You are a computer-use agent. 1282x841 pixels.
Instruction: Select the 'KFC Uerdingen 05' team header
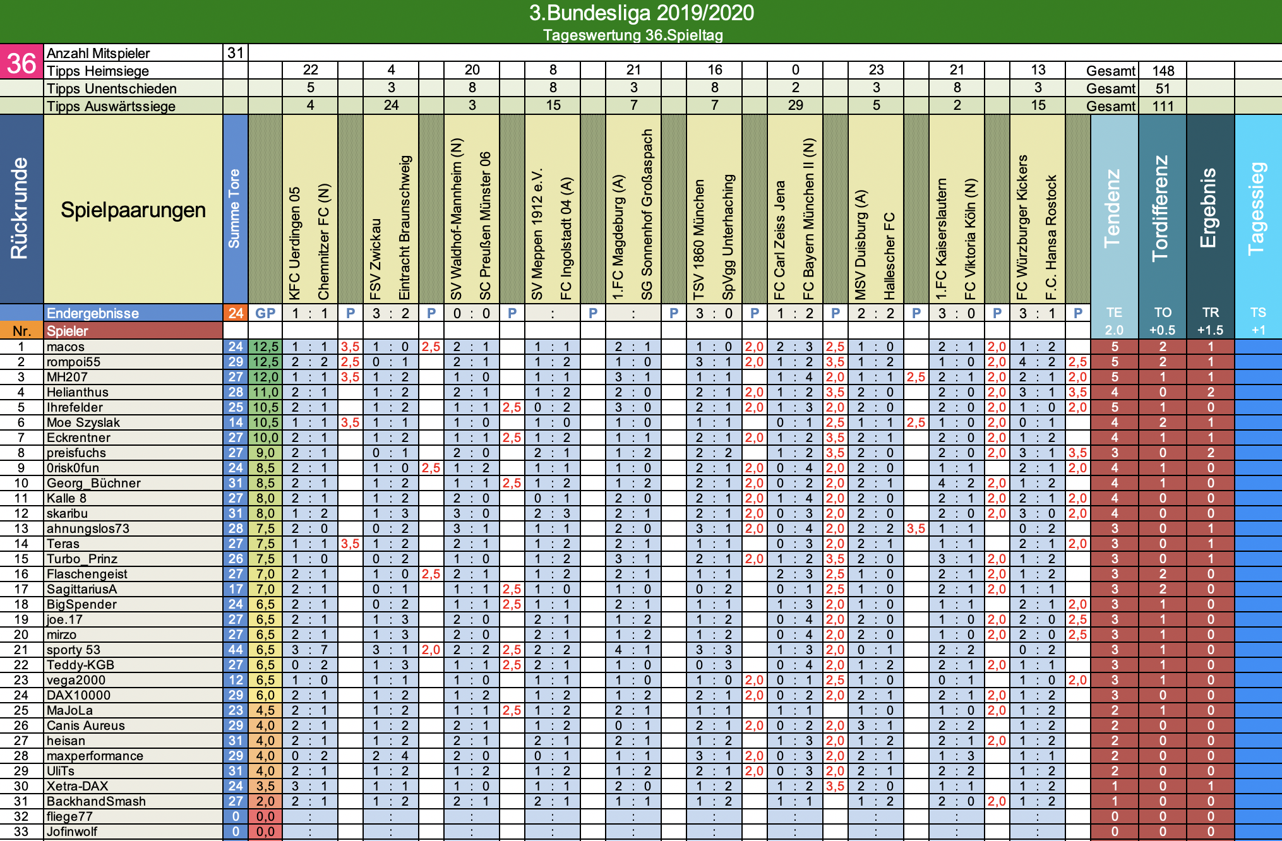(x=295, y=243)
